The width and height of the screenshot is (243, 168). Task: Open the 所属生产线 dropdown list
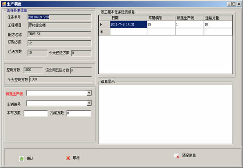pos(89,93)
